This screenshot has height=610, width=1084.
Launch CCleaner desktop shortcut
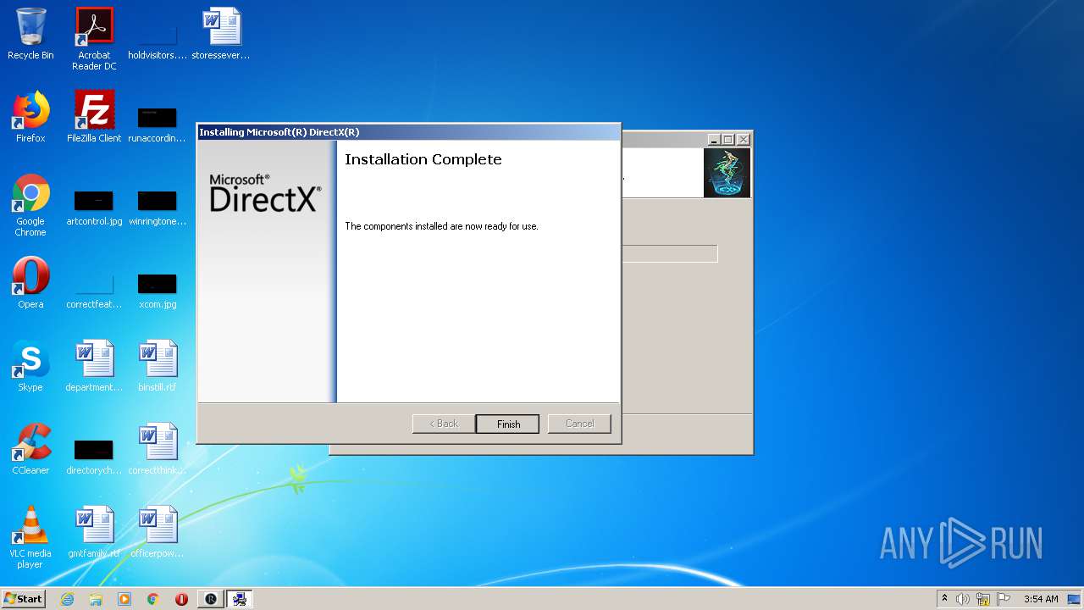tap(30, 450)
